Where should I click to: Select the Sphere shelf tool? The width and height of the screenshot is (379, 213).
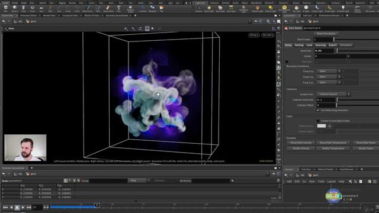[x=14, y=9]
